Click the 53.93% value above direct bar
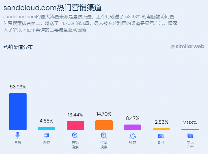 tap(18, 87)
